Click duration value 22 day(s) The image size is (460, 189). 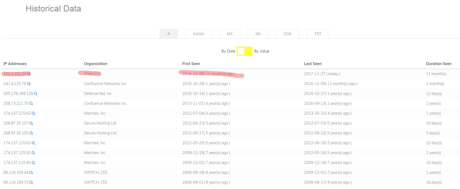click(x=434, y=143)
